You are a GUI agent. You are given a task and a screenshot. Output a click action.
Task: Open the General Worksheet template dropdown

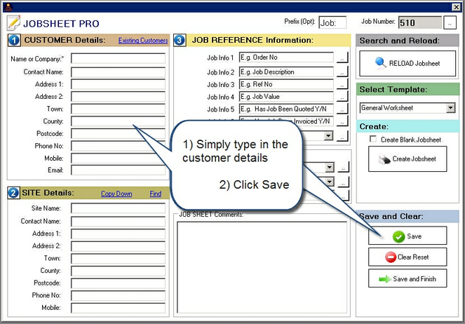point(450,108)
